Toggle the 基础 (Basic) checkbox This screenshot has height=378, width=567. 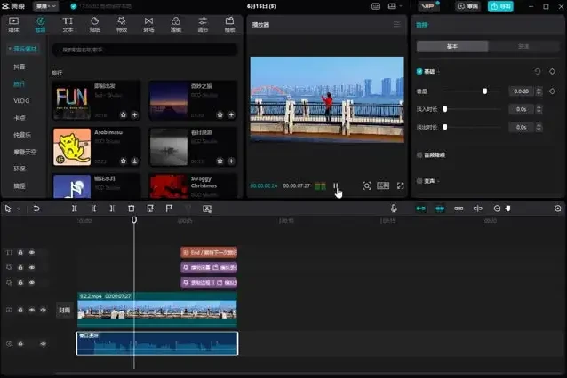420,71
